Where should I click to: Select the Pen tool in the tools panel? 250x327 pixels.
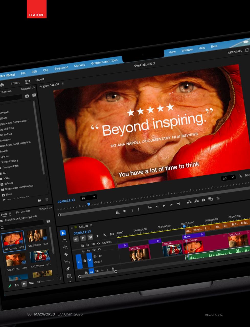68,268
